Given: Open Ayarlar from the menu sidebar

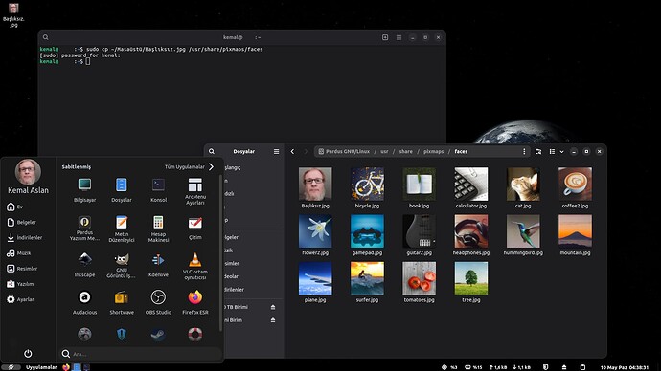Looking at the screenshot, I should point(20,299).
